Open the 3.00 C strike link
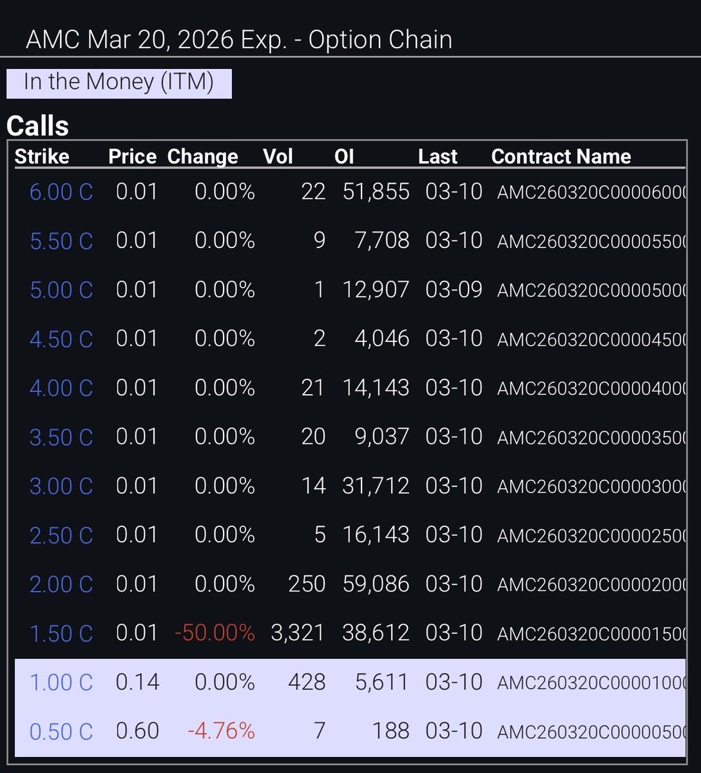Image resolution: width=701 pixels, height=773 pixels. (x=61, y=486)
